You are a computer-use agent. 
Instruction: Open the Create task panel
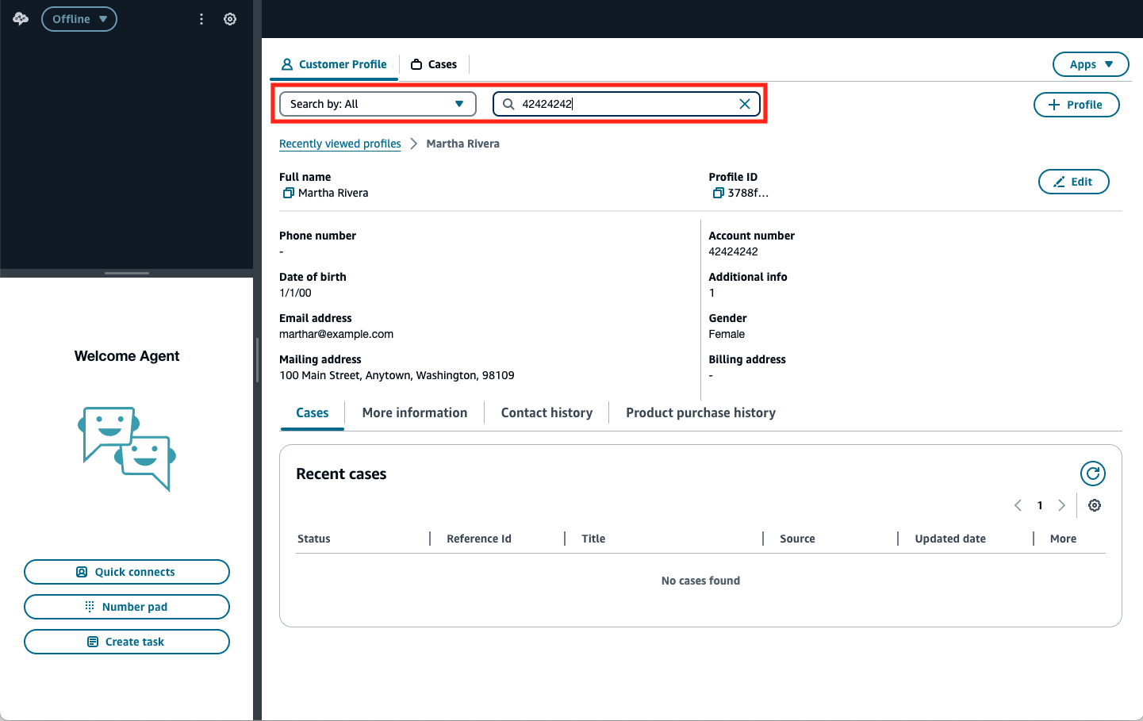(x=127, y=642)
